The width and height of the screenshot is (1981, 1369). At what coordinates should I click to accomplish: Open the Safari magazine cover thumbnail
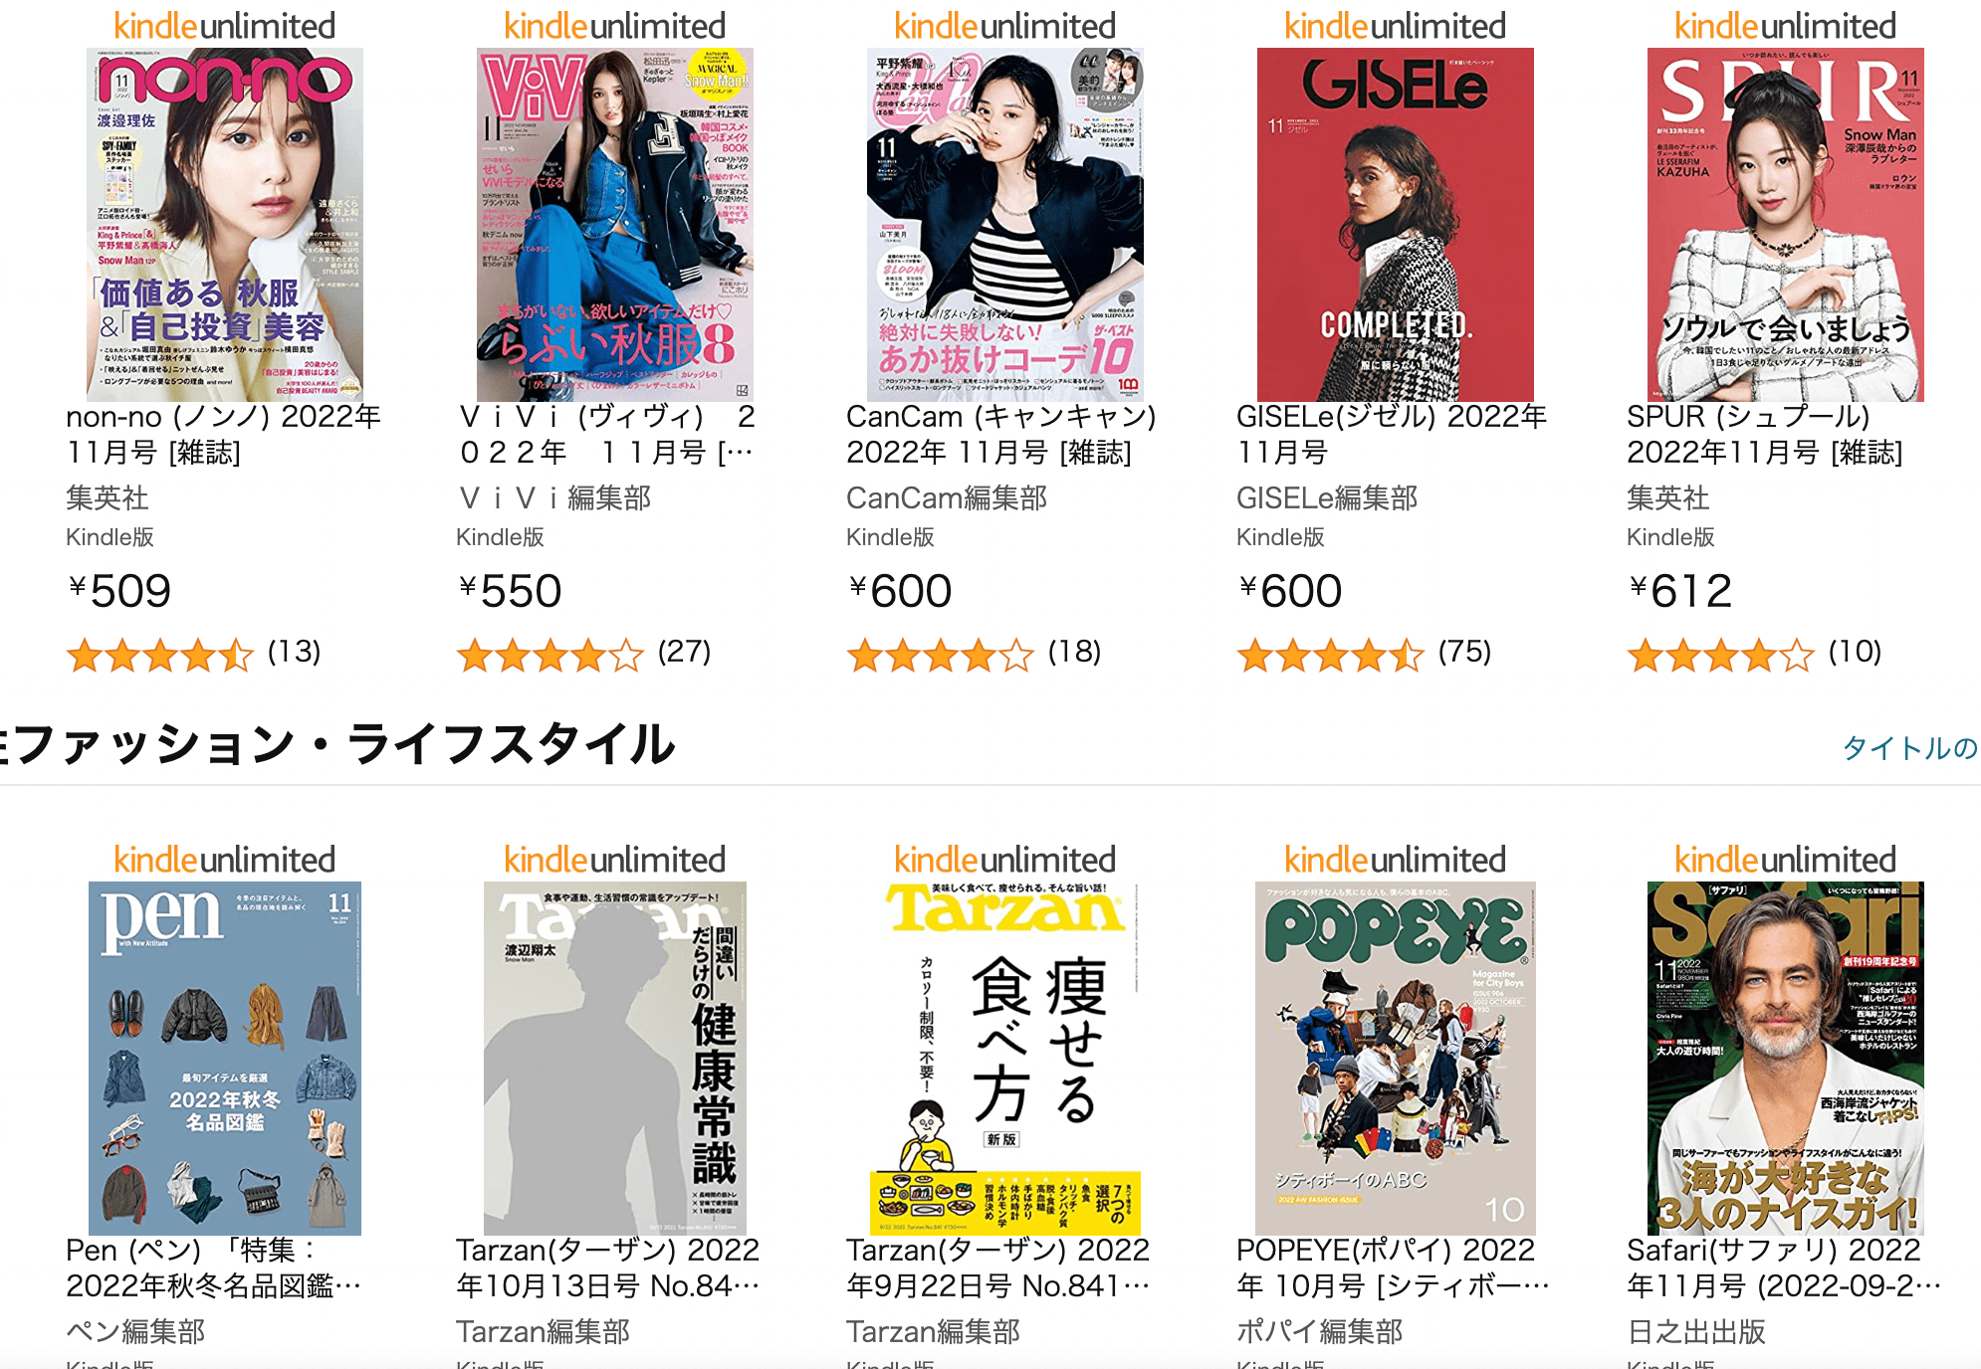1786,1059
